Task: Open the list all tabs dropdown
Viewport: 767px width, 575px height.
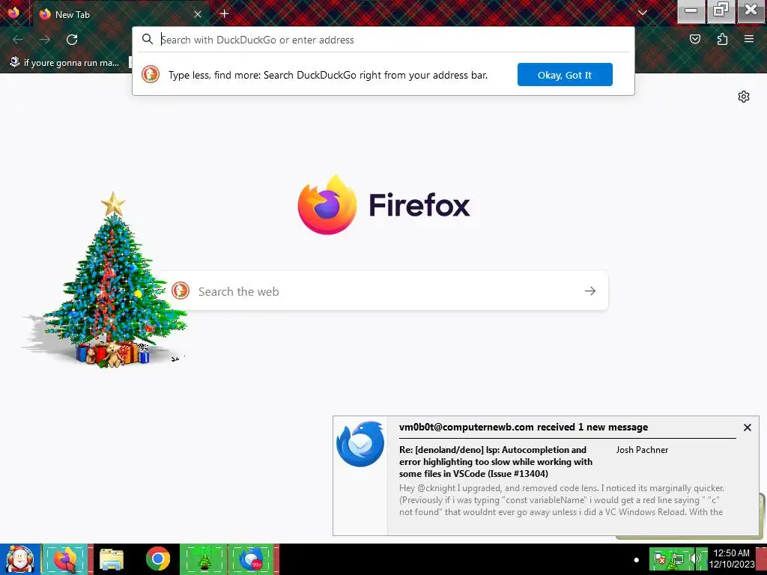Action: 642,13
